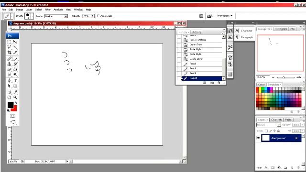Click the black foreground color swatch
The width and height of the screenshot is (306, 172).
tap(11, 105)
